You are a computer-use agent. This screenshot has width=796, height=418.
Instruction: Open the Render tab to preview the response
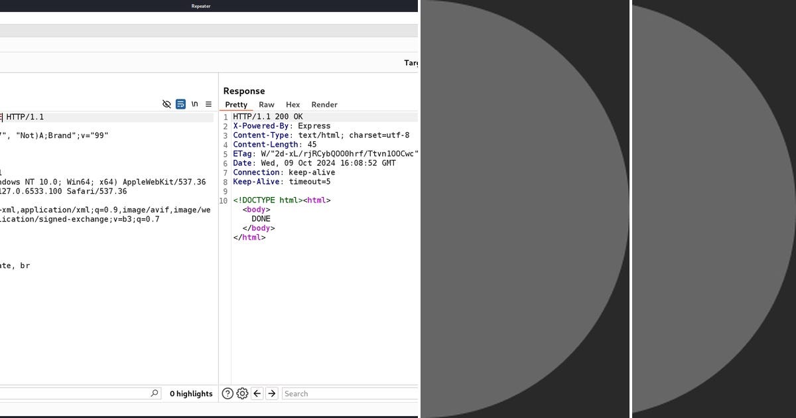[x=324, y=104]
